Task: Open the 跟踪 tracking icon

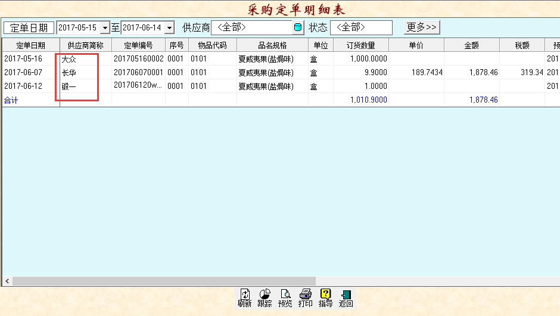Action: click(265, 298)
